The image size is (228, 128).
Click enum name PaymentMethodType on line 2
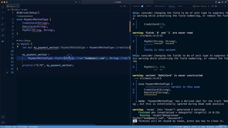pos(36,20)
